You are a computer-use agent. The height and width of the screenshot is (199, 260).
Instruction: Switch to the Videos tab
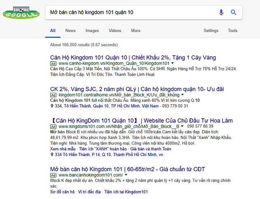[x=115, y=30]
